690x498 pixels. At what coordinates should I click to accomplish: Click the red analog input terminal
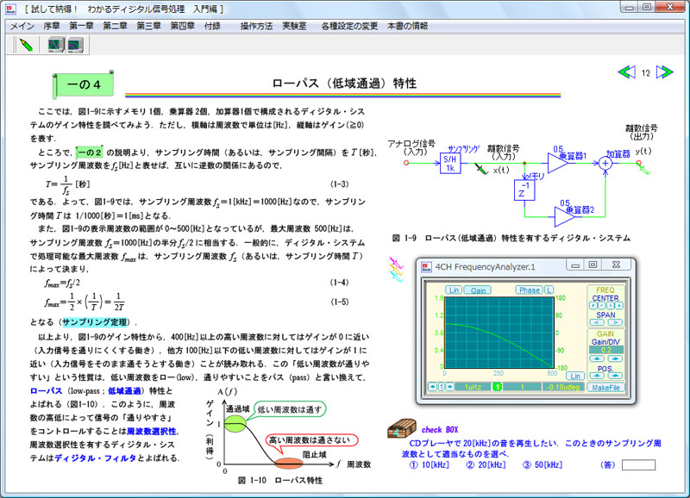(406, 163)
